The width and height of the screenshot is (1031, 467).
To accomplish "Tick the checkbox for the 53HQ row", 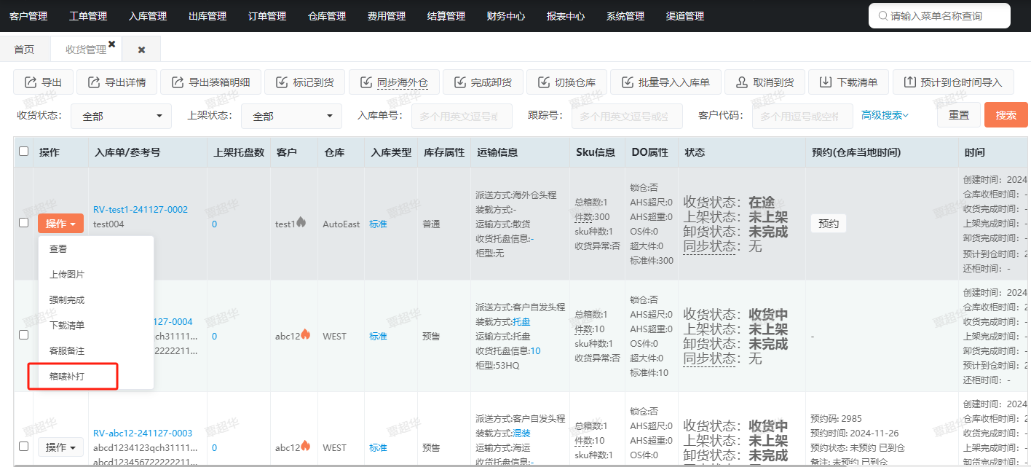I will (23, 335).
